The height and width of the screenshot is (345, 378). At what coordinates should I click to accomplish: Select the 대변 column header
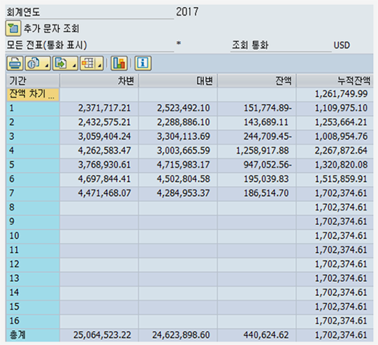[178, 81]
